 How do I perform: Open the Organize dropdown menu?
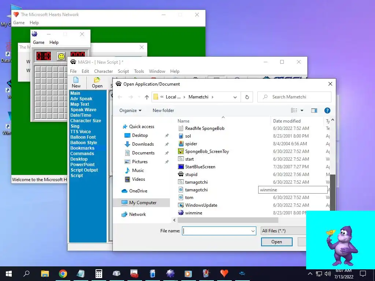tap(130, 110)
